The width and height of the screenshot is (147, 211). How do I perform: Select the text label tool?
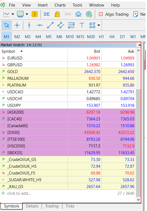pyautogui.click(x=82, y=25)
